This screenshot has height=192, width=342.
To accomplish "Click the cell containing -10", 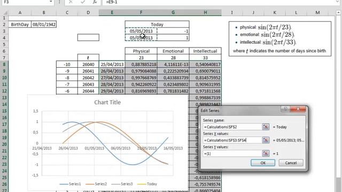I will click(x=67, y=65).
